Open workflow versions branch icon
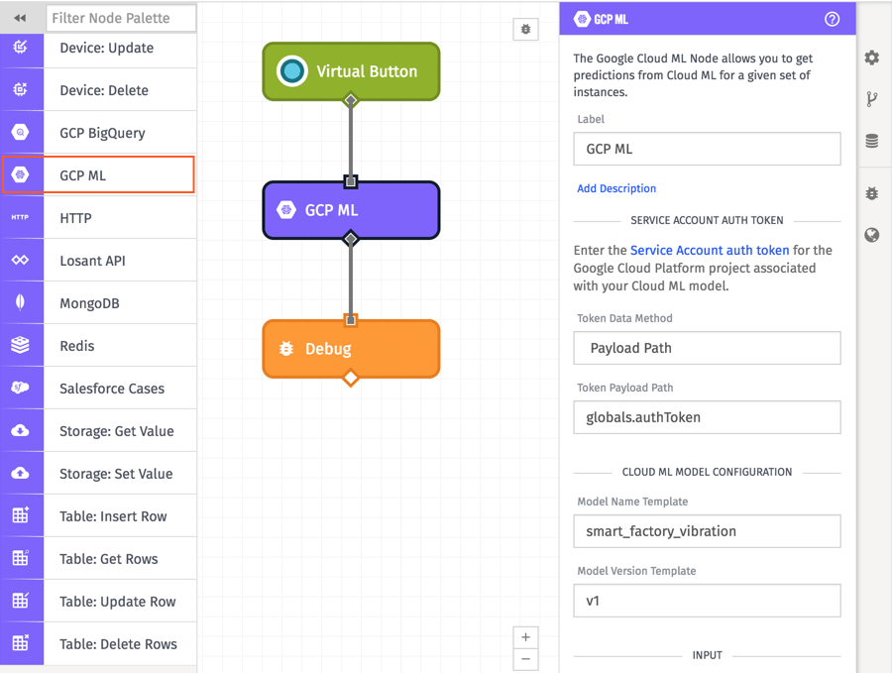The image size is (892, 673). point(871,99)
